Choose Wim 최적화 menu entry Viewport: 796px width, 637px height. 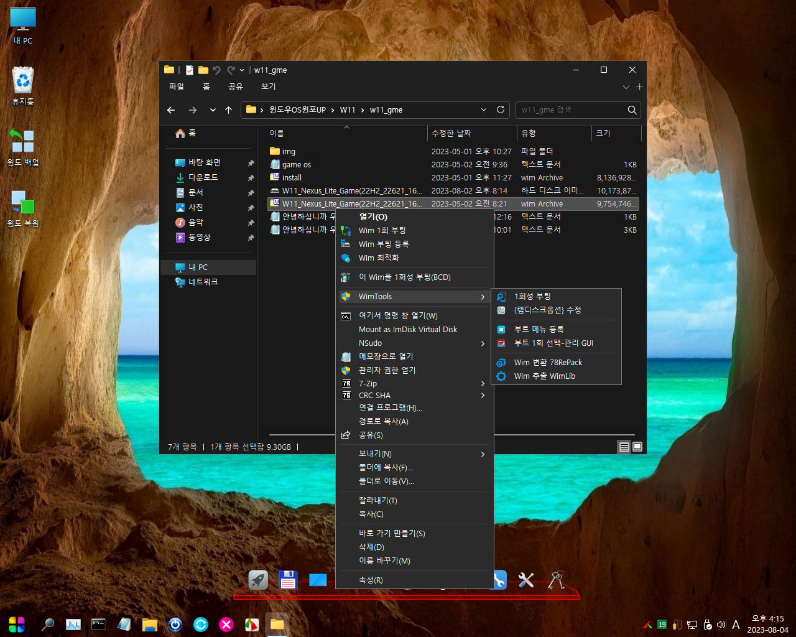click(414, 258)
